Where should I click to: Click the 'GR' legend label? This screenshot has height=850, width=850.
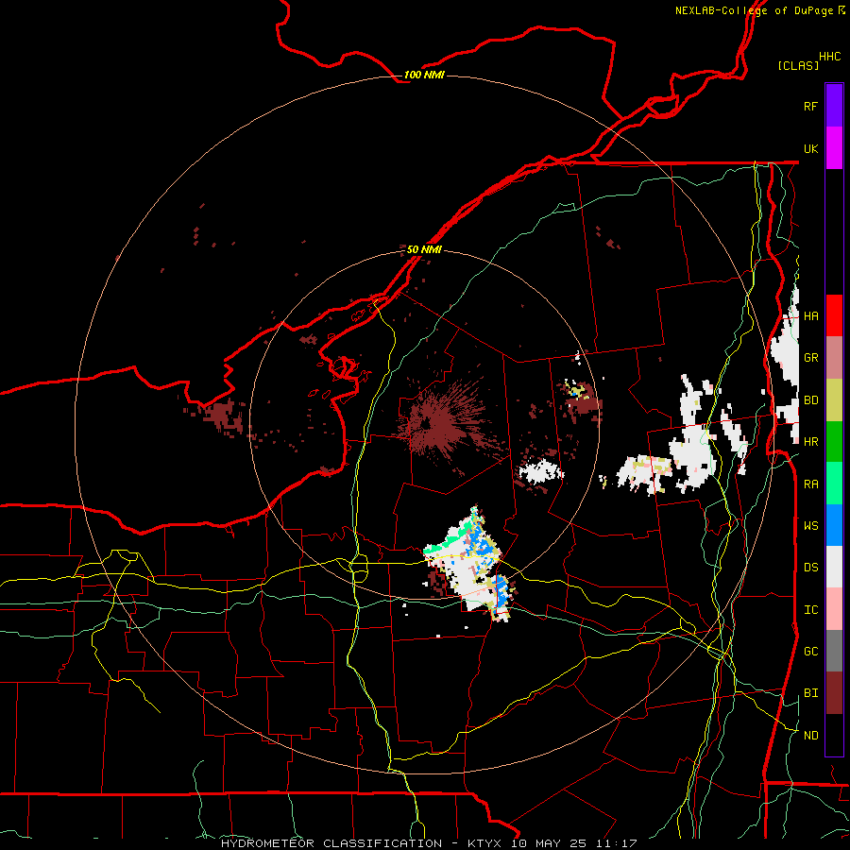point(810,358)
